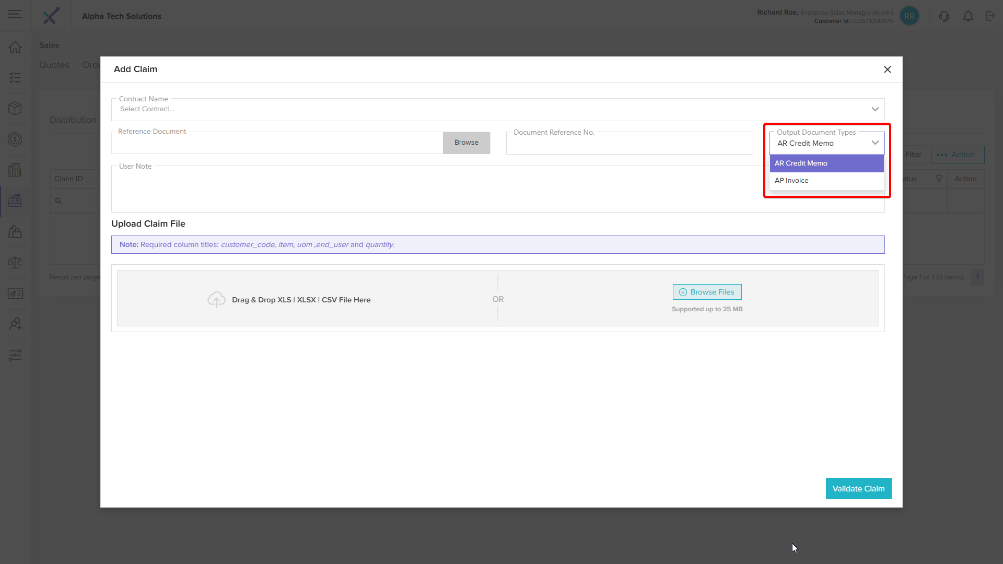
Task: Open the notifications bell icon
Action: 968,16
